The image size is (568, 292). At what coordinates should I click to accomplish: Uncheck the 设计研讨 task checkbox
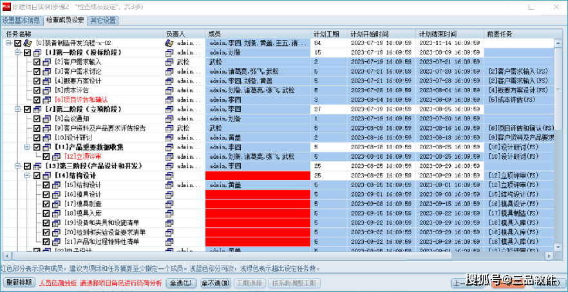(37, 138)
